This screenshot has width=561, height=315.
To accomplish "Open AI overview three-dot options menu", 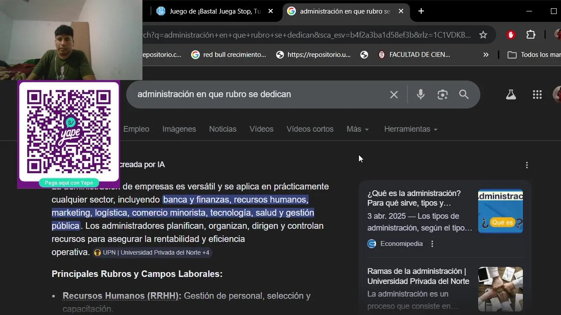I will click(x=527, y=165).
